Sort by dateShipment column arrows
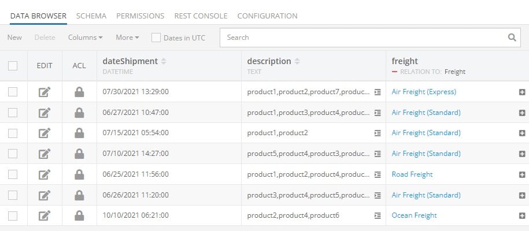 [x=164, y=61]
